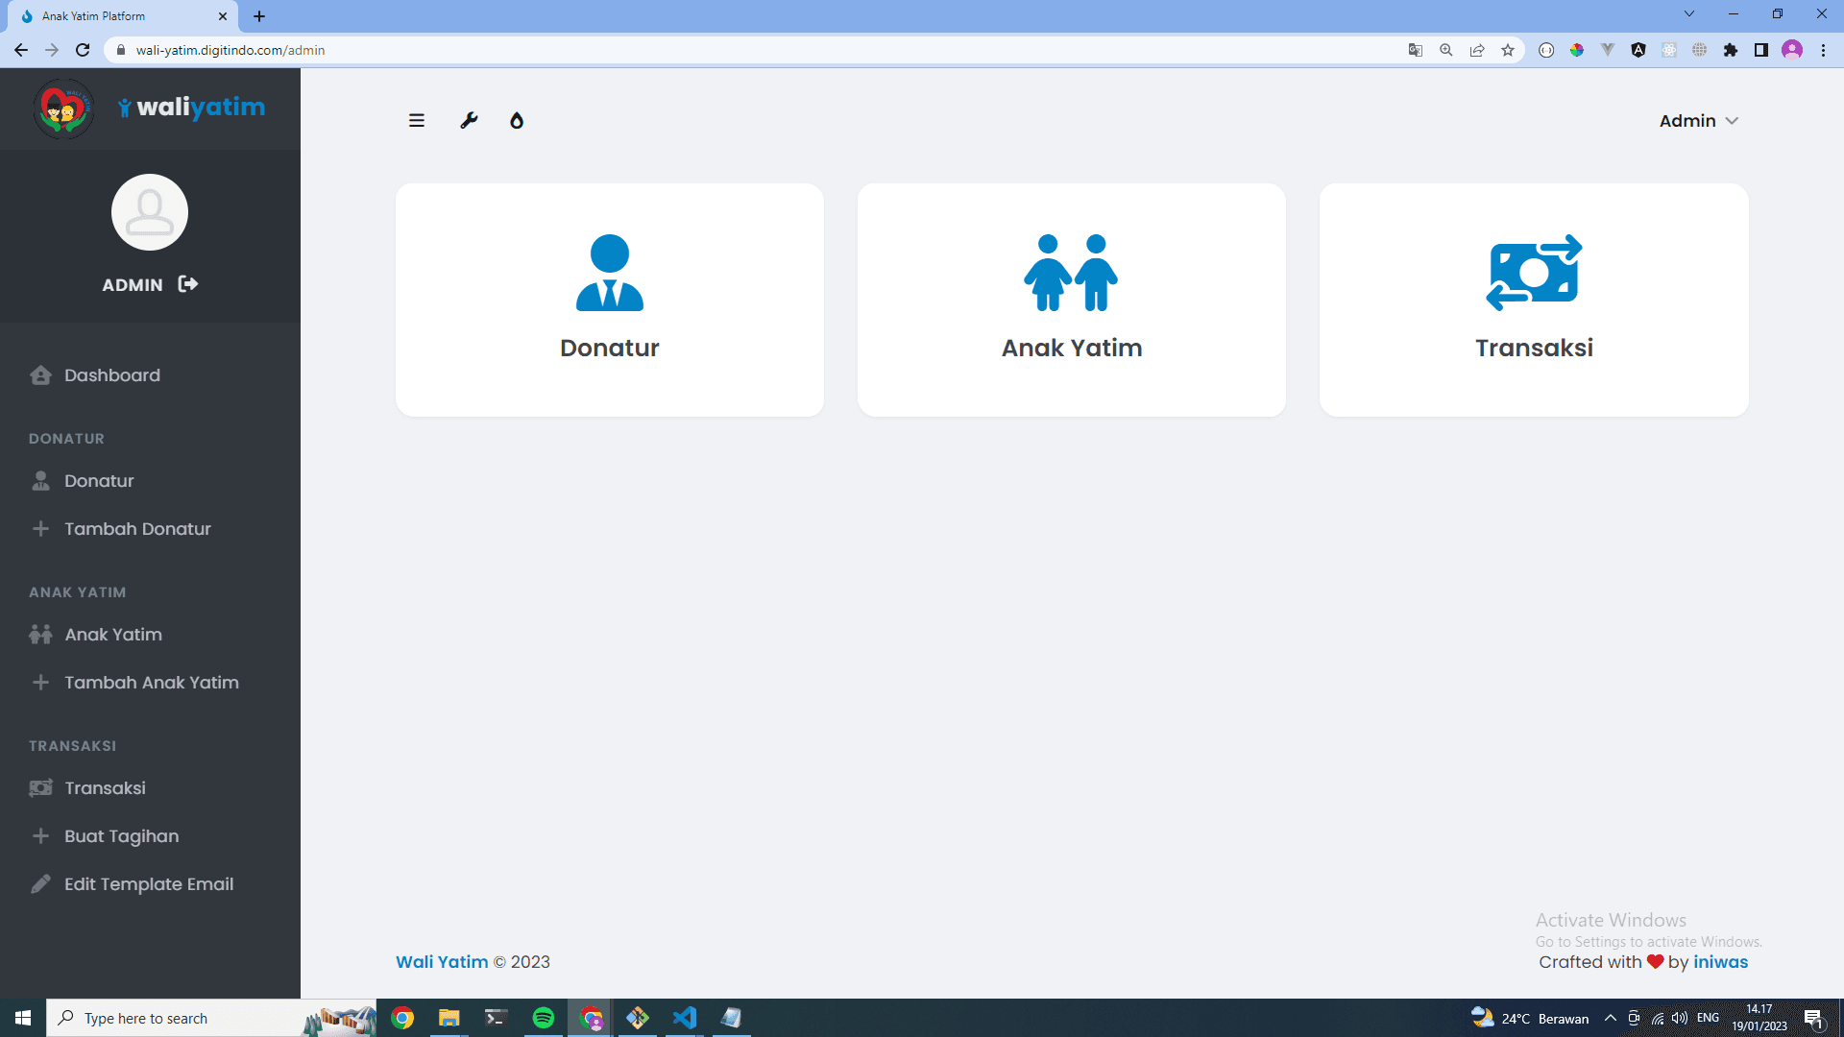Screen dimensions: 1844x1037
Task: Open the browser side panel icon
Action: pyautogui.click(x=1761, y=50)
